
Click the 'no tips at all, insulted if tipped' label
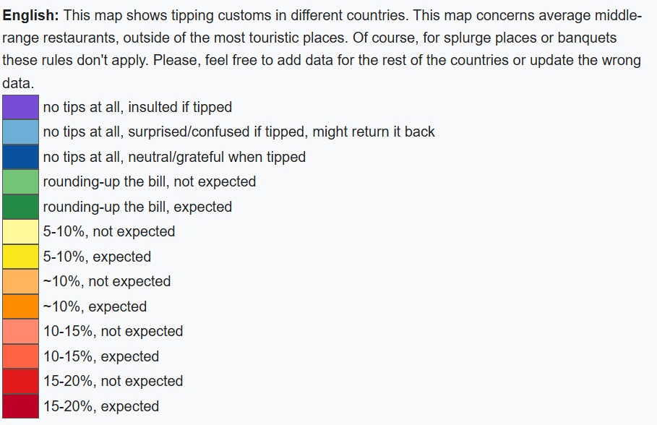[x=137, y=107]
